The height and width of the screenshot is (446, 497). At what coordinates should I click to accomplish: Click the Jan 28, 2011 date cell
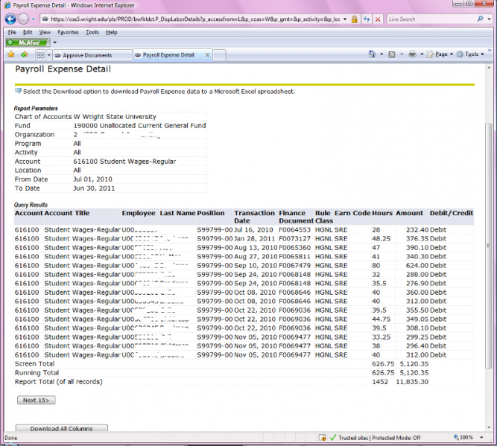point(254,238)
